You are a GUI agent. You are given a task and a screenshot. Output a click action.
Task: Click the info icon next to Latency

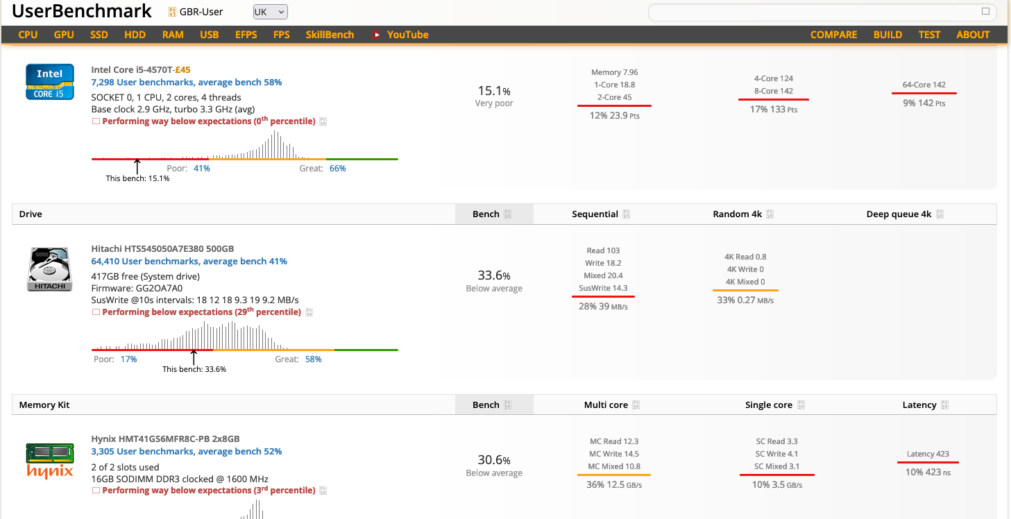944,405
